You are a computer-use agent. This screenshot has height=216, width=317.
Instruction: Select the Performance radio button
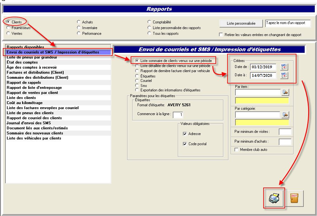[79, 33]
